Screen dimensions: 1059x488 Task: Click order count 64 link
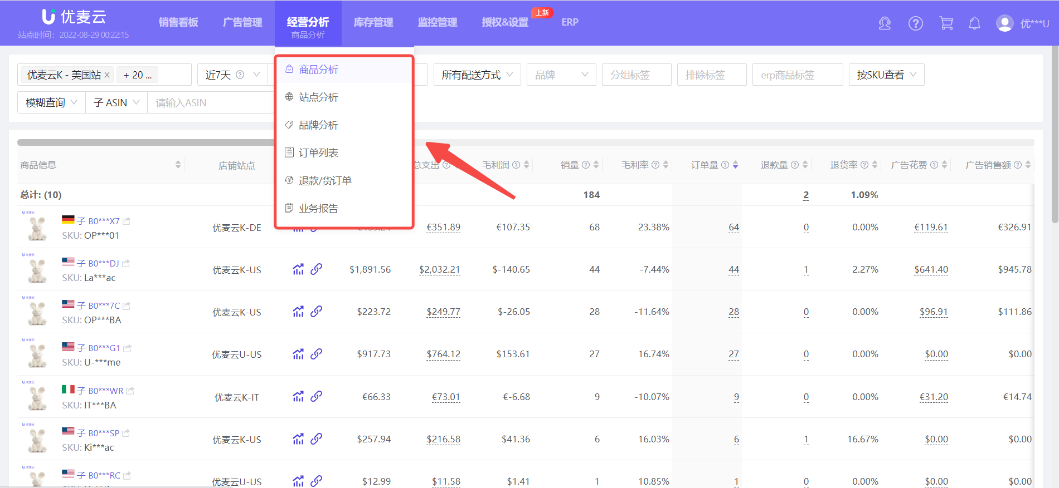click(x=733, y=227)
